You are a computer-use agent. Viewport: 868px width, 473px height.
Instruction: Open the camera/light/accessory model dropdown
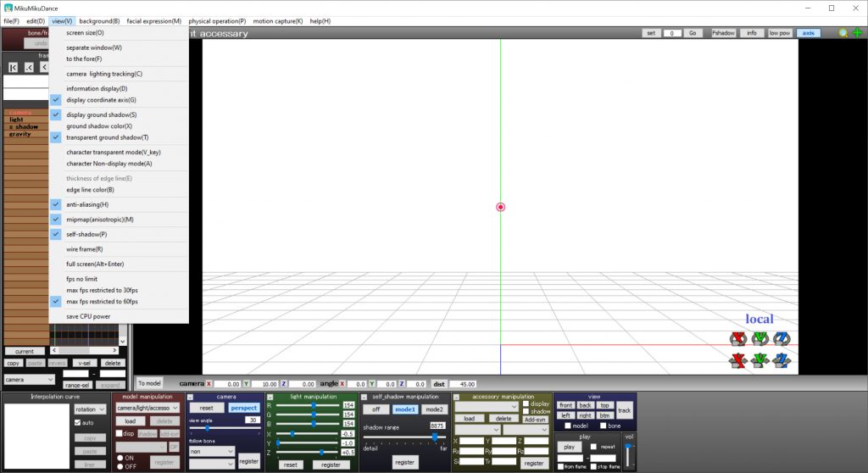click(147, 408)
